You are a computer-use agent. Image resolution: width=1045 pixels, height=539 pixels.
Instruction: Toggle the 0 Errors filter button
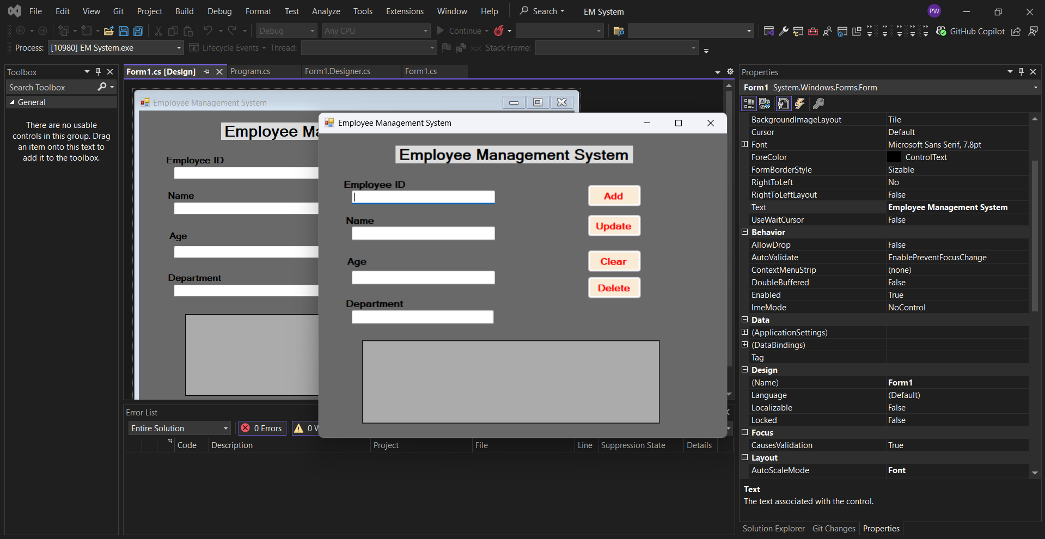click(x=262, y=428)
